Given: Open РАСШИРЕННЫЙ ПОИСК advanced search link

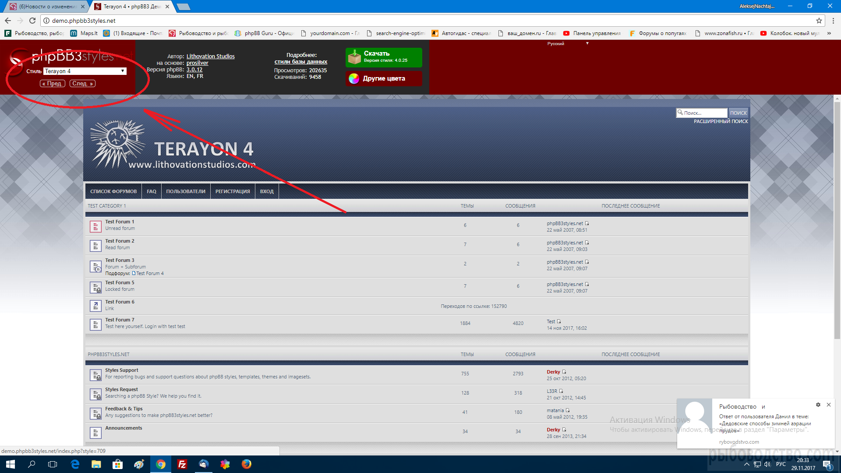Looking at the screenshot, I should pyautogui.click(x=721, y=121).
